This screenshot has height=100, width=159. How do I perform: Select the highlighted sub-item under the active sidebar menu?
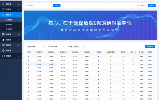pos(11,20)
